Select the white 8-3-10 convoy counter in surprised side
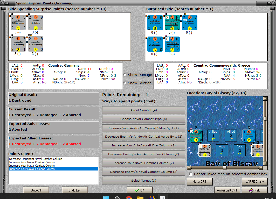The image size is (276, 199). (172, 44)
